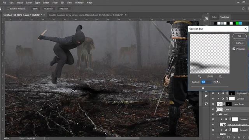Open the collapsed panel icon below the Actions play icon
The image size is (249, 140).
(x=206, y=104)
